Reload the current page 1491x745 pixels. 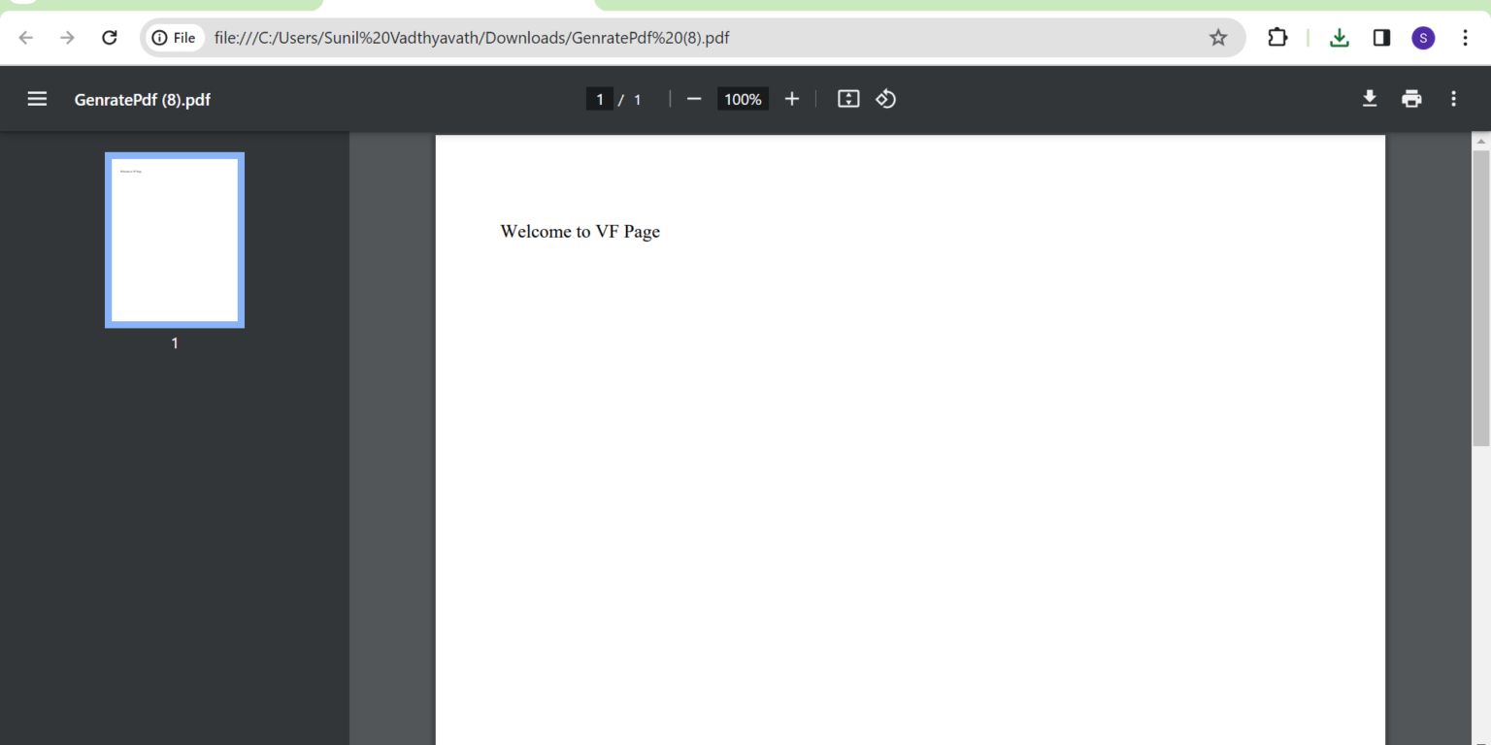[x=110, y=37]
